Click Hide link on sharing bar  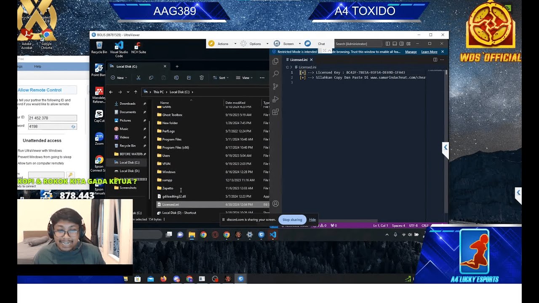312,220
